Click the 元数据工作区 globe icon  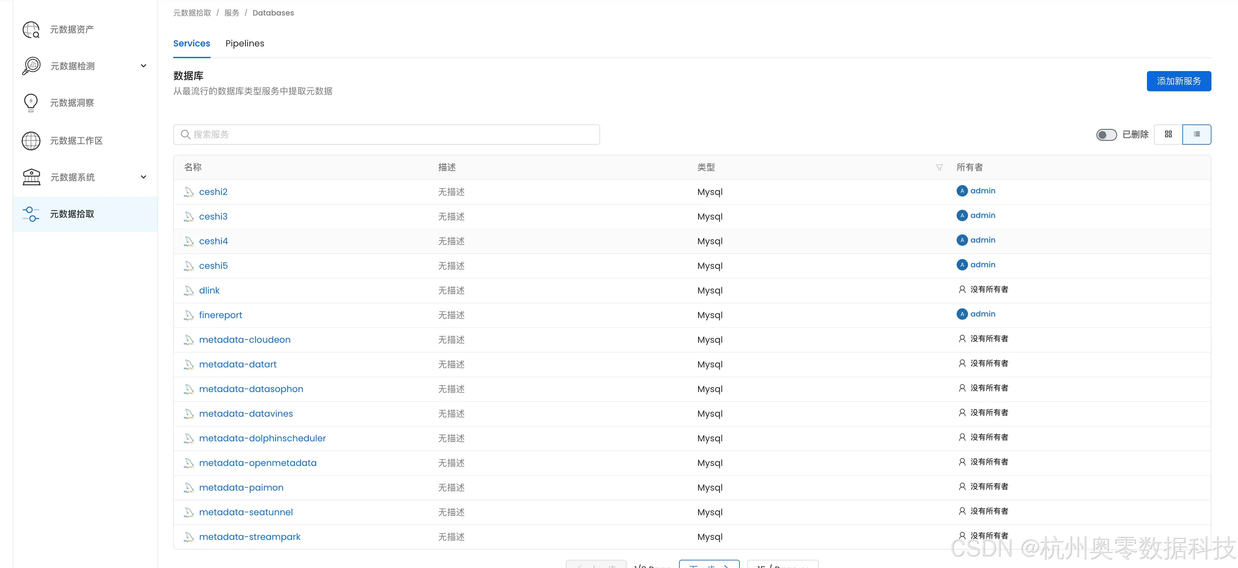point(31,141)
